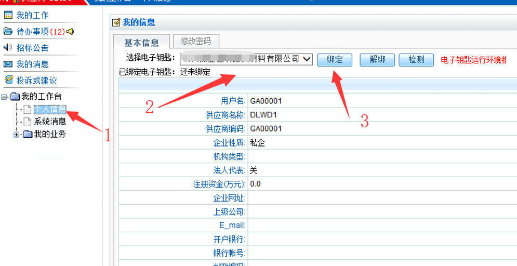
Task: Open 系统消息 in the tree
Action: pyautogui.click(x=50, y=122)
